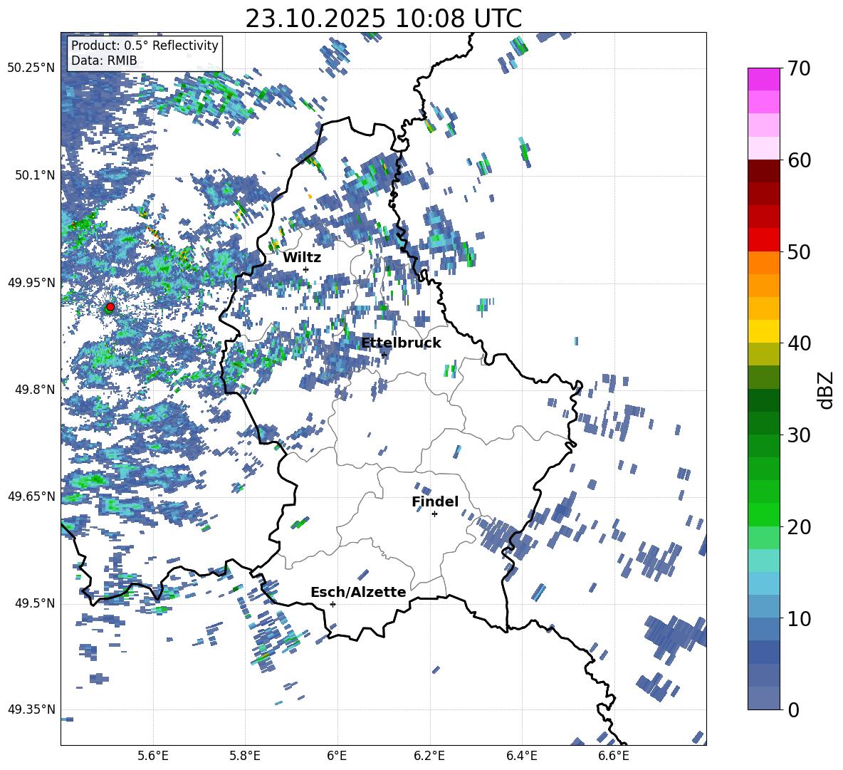
Task: Click the olive colorbar segment below 40
Action: 764,354
